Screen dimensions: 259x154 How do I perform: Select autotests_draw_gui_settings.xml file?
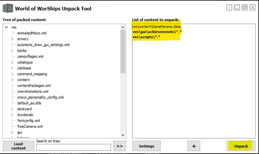[x=43, y=45]
